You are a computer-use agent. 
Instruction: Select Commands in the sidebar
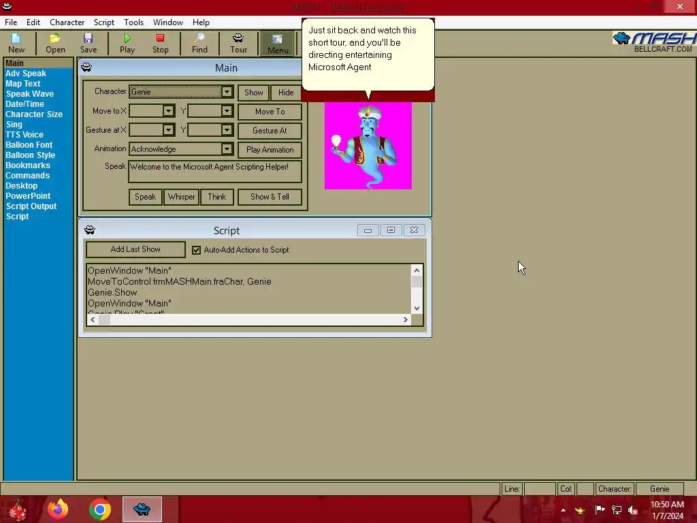point(27,176)
